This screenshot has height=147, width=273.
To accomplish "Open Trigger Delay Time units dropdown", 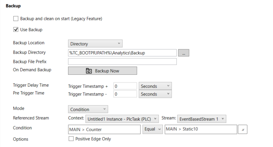I will tap(155, 86).
